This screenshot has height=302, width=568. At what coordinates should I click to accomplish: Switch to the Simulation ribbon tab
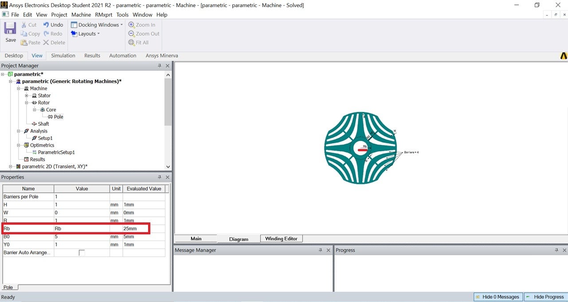click(63, 56)
